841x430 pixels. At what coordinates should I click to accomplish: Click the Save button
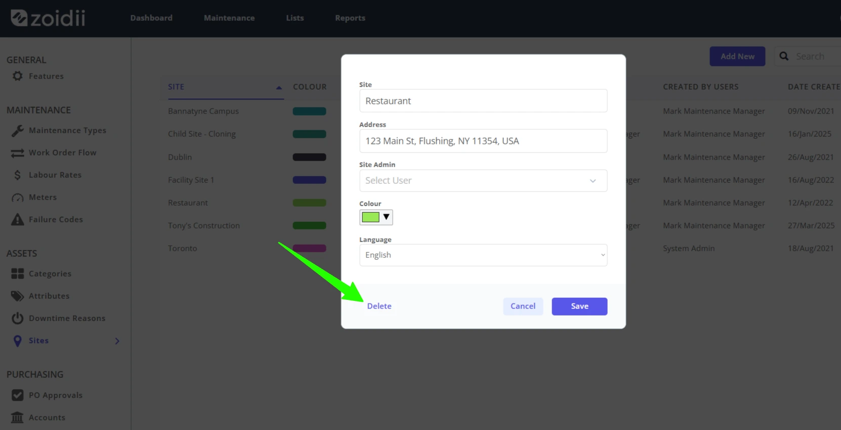point(579,306)
